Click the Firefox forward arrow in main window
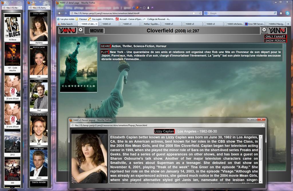 pos(66,13)
